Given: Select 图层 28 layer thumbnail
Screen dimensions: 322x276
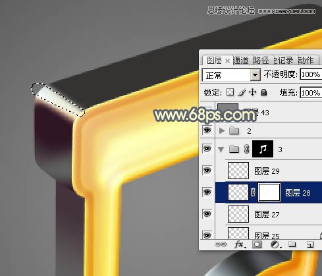Looking at the screenshot, I should [238, 192].
